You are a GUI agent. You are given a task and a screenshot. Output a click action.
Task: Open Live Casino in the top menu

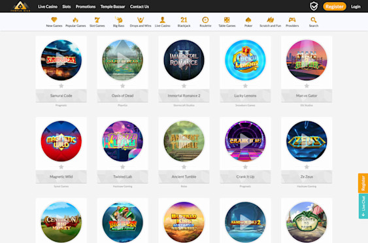click(48, 7)
